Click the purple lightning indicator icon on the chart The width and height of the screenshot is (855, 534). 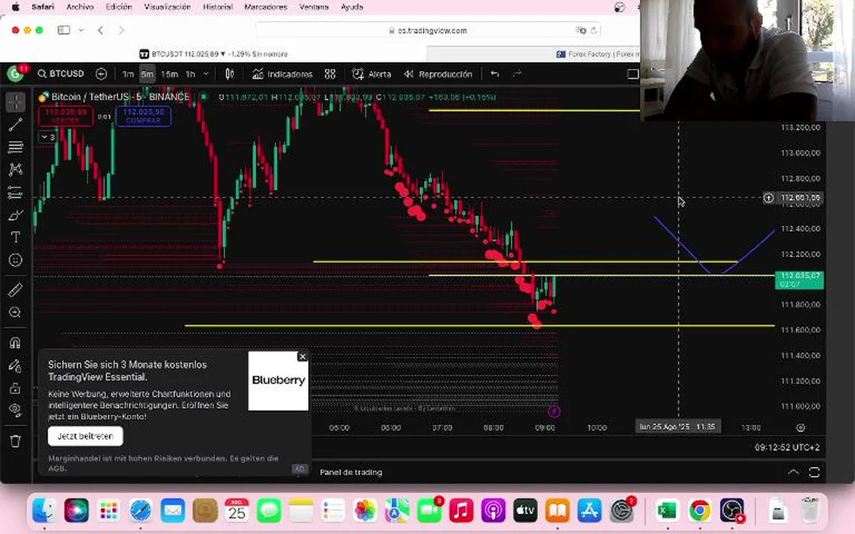[x=554, y=412]
